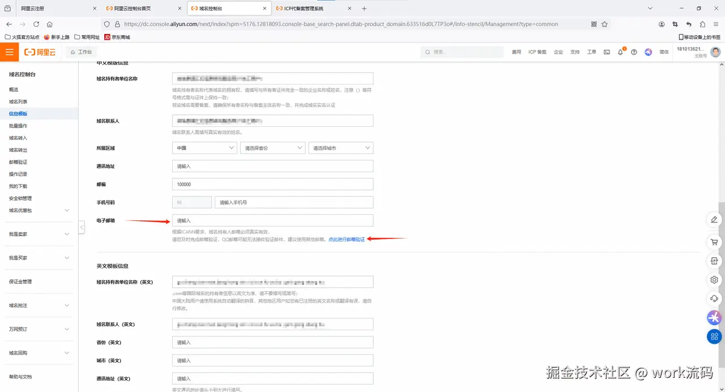
Task: Open help with the question mark icon
Action: coord(634,52)
